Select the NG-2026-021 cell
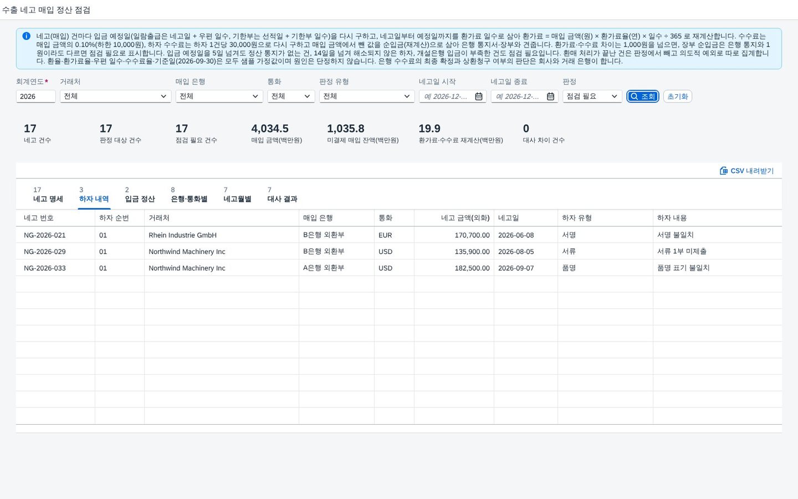Viewport: 798px width, 499px height. click(x=55, y=235)
